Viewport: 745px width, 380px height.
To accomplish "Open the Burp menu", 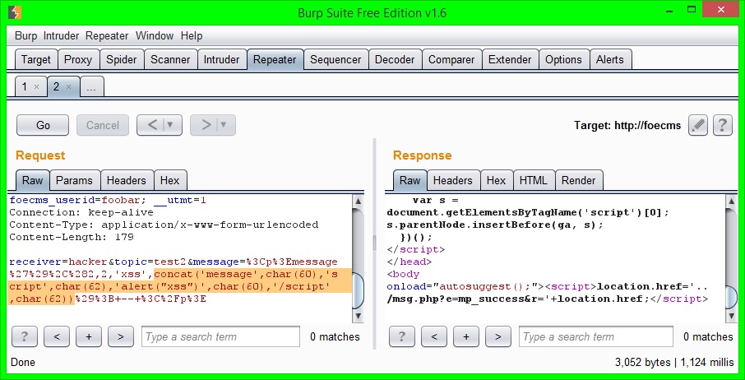I will pyautogui.click(x=25, y=36).
